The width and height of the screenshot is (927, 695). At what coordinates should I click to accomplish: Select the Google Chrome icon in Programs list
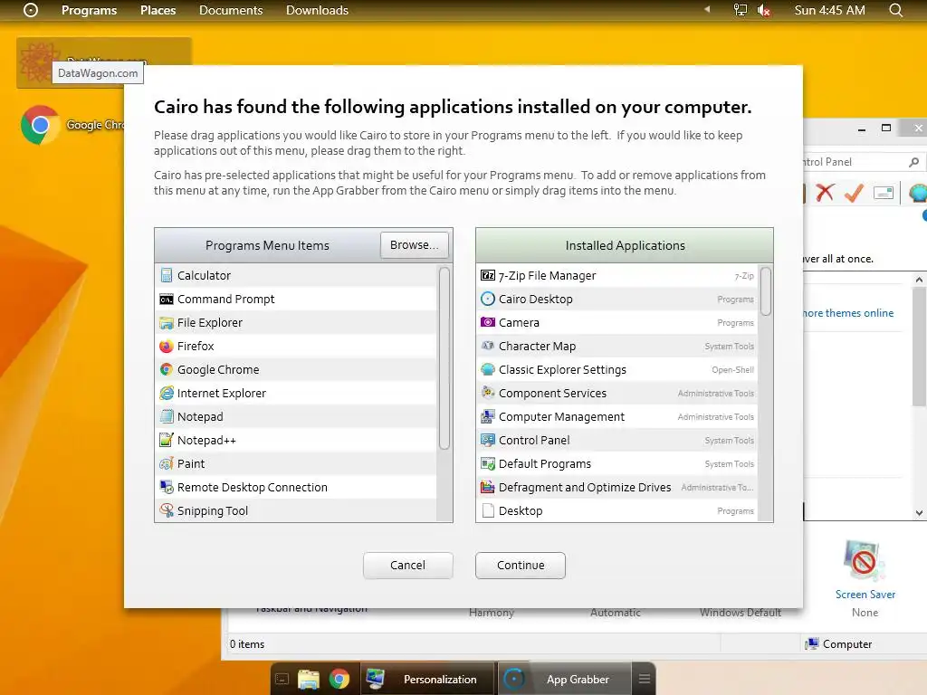167,369
